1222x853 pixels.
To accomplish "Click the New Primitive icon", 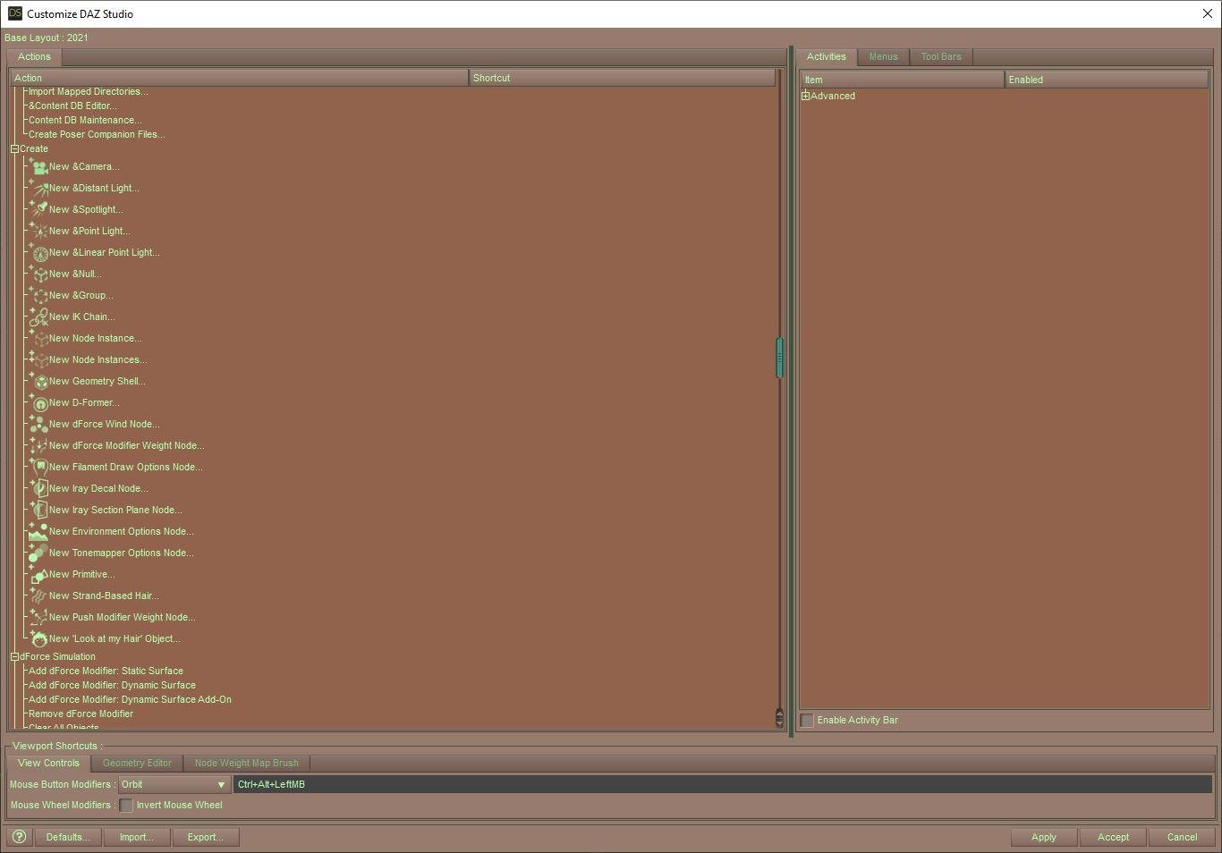I will pyautogui.click(x=38, y=574).
